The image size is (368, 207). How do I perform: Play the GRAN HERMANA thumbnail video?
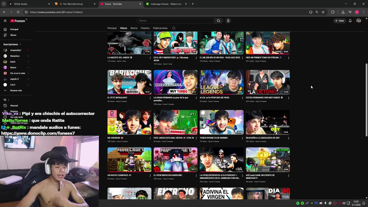176,82
